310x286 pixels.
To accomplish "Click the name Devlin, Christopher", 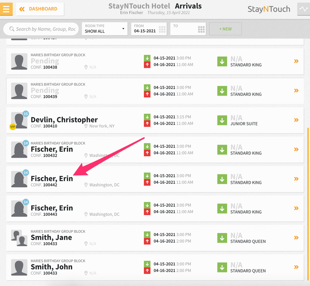I will click(64, 120).
